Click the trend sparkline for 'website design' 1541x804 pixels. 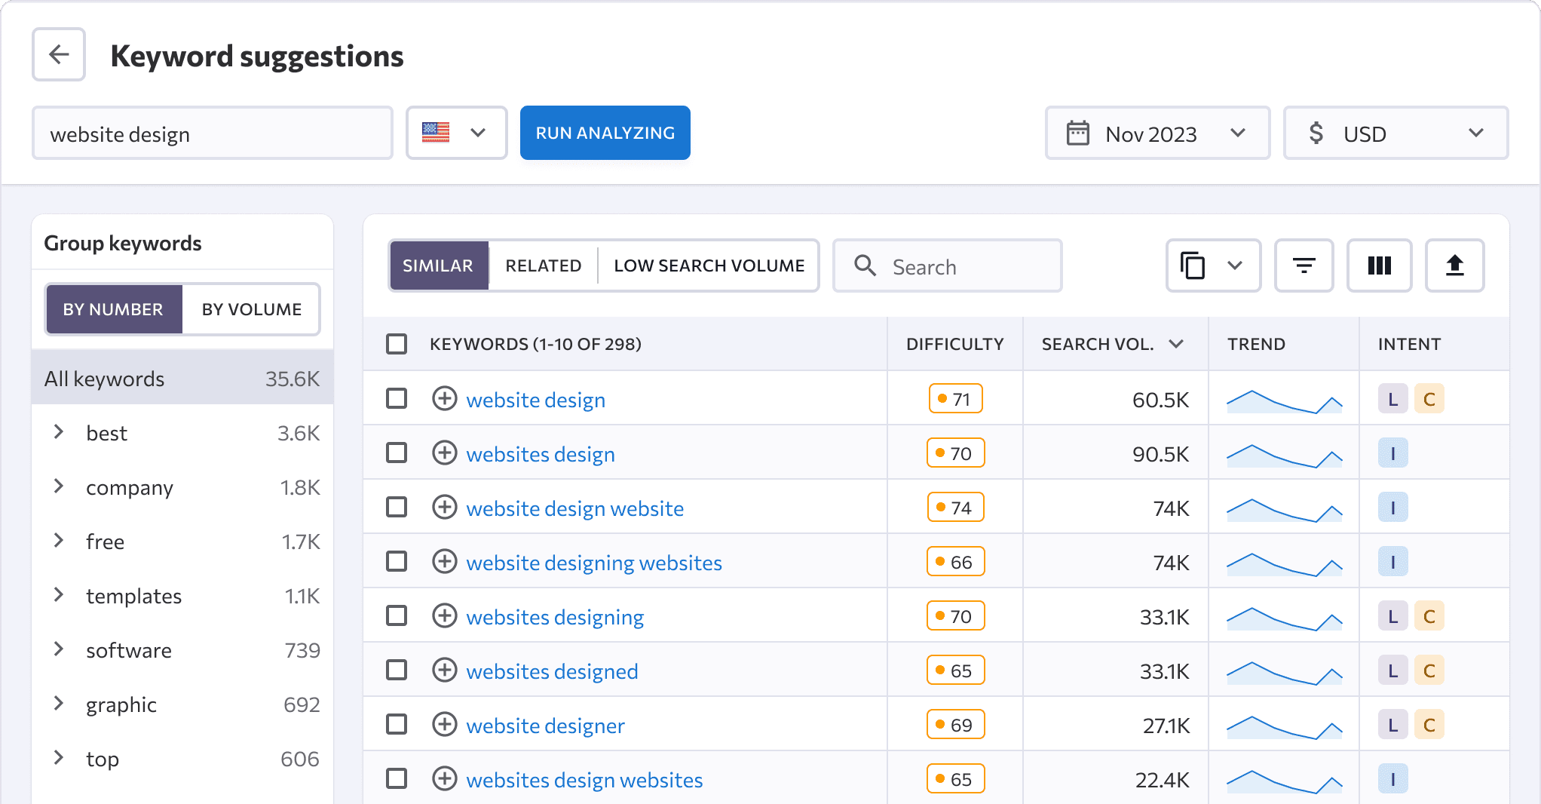(x=1285, y=401)
